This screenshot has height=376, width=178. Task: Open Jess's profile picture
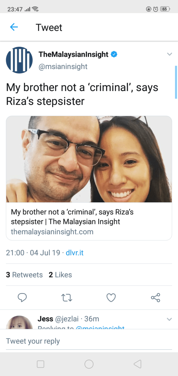(x=19, y=323)
